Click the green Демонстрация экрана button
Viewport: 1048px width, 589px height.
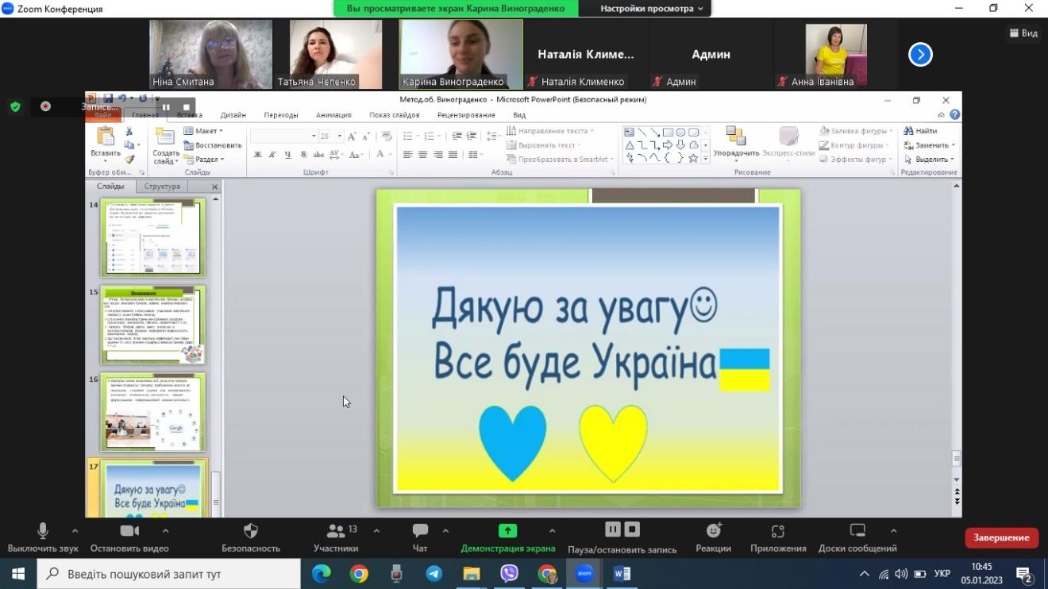coord(507,537)
